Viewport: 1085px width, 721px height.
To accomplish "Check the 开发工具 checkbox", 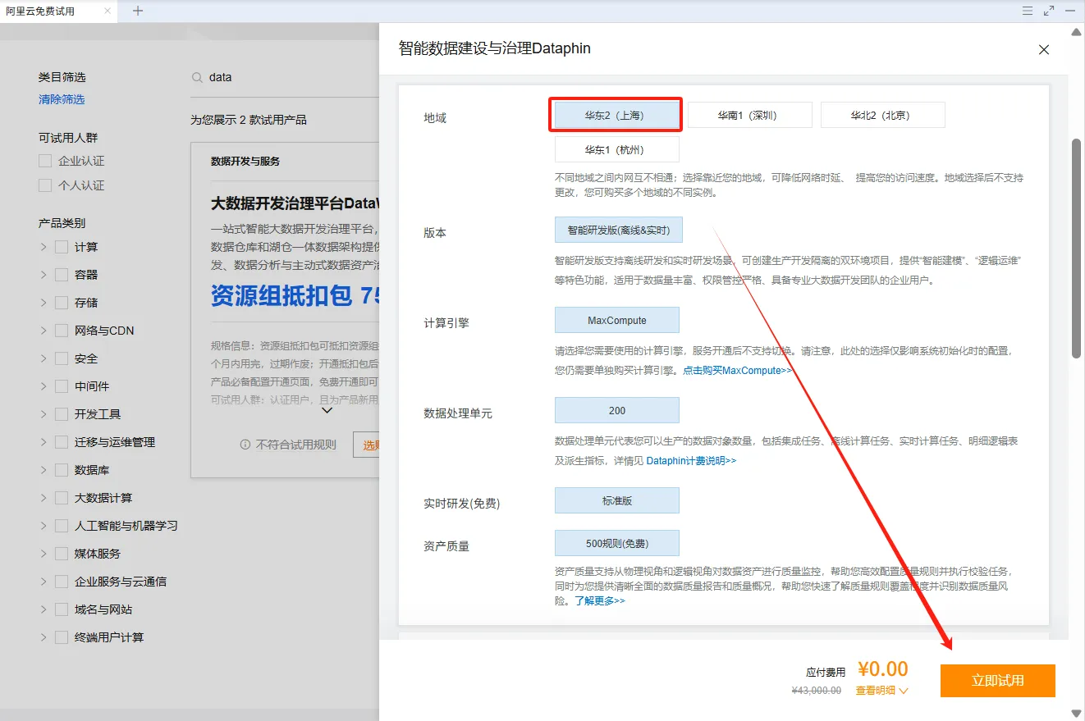I will pos(62,414).
